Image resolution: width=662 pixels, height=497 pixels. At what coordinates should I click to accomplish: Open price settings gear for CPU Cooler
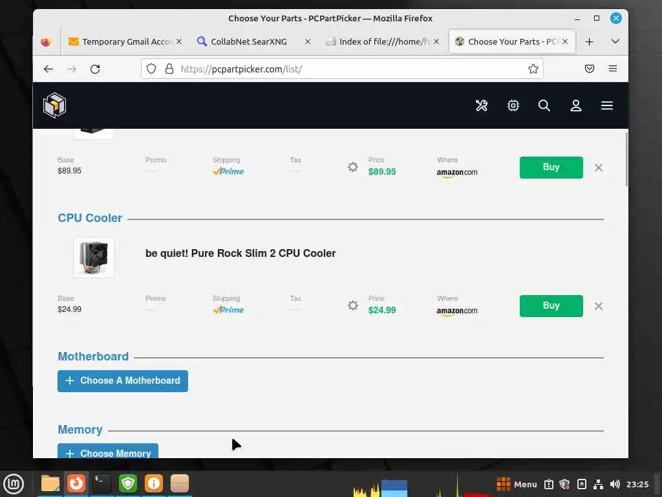pos(353,305)
